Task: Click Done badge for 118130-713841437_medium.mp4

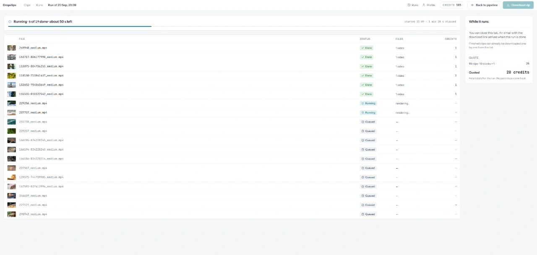Action: pos(367,75)
